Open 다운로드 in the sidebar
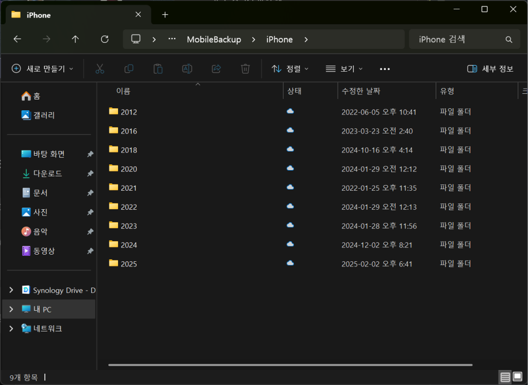Viewport: 528px width, 385px height. tap(42, 174)
